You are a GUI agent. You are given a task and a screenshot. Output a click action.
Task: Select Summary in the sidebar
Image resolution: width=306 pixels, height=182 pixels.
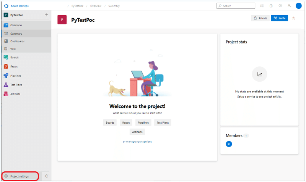26,34
